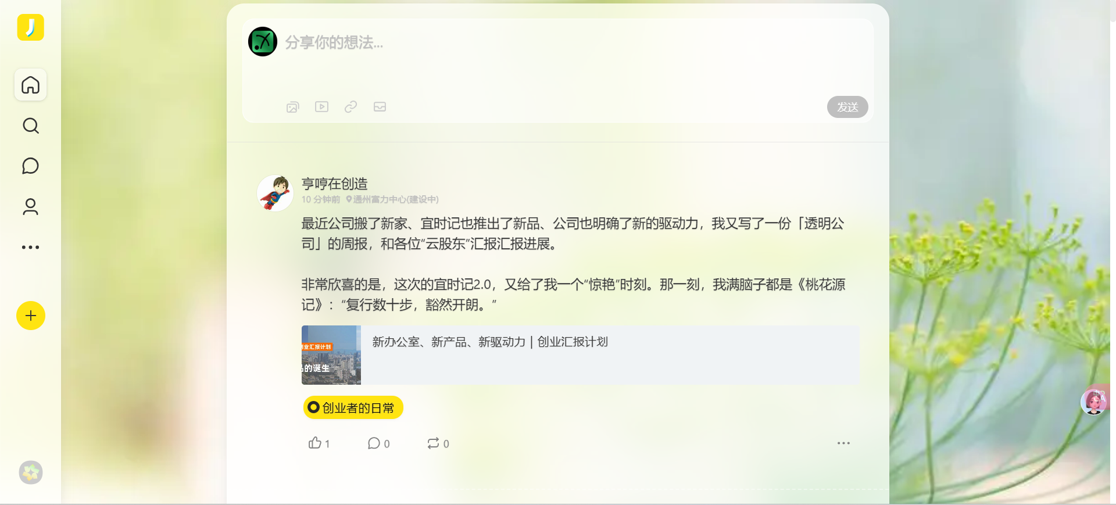Open the profile person icon in sidebar
This screenshot has height=505, width=1116.
30,207
